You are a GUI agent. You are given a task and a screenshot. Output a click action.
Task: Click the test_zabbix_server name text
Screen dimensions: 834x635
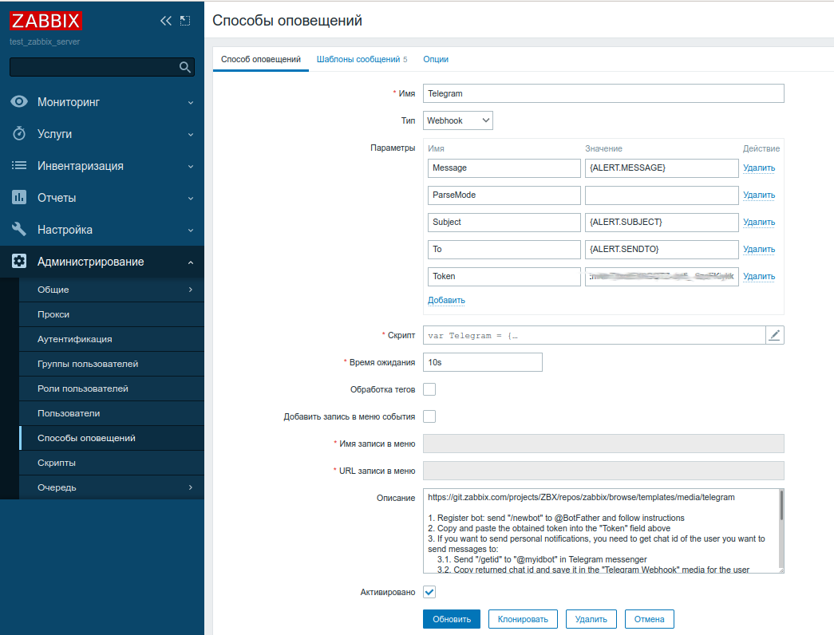(45, 41)
